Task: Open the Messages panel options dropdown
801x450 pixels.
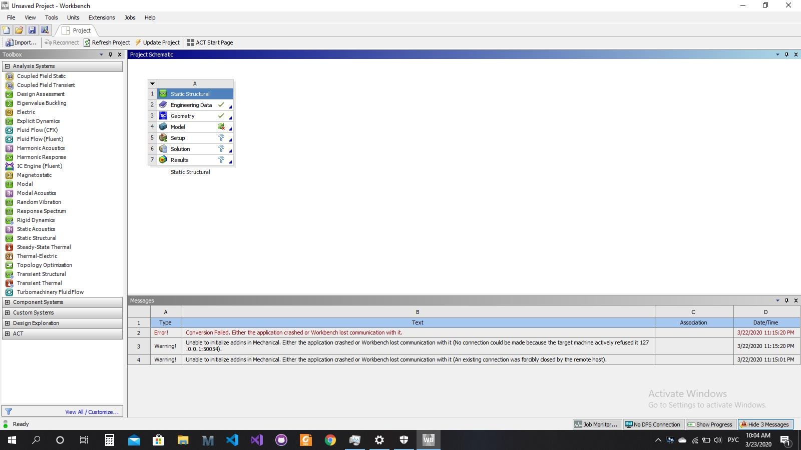Action: coord(777,300)
